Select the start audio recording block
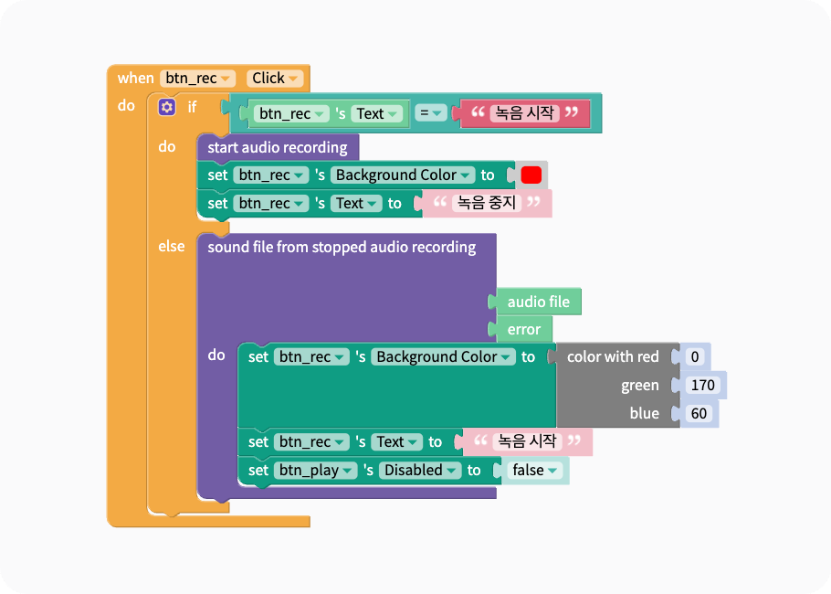The height and width of the screenshot is (594, 831). [278, 147]
